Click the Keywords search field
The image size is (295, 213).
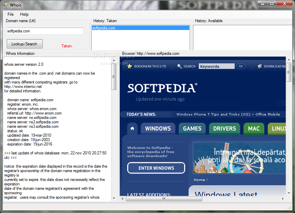[217, 66]
